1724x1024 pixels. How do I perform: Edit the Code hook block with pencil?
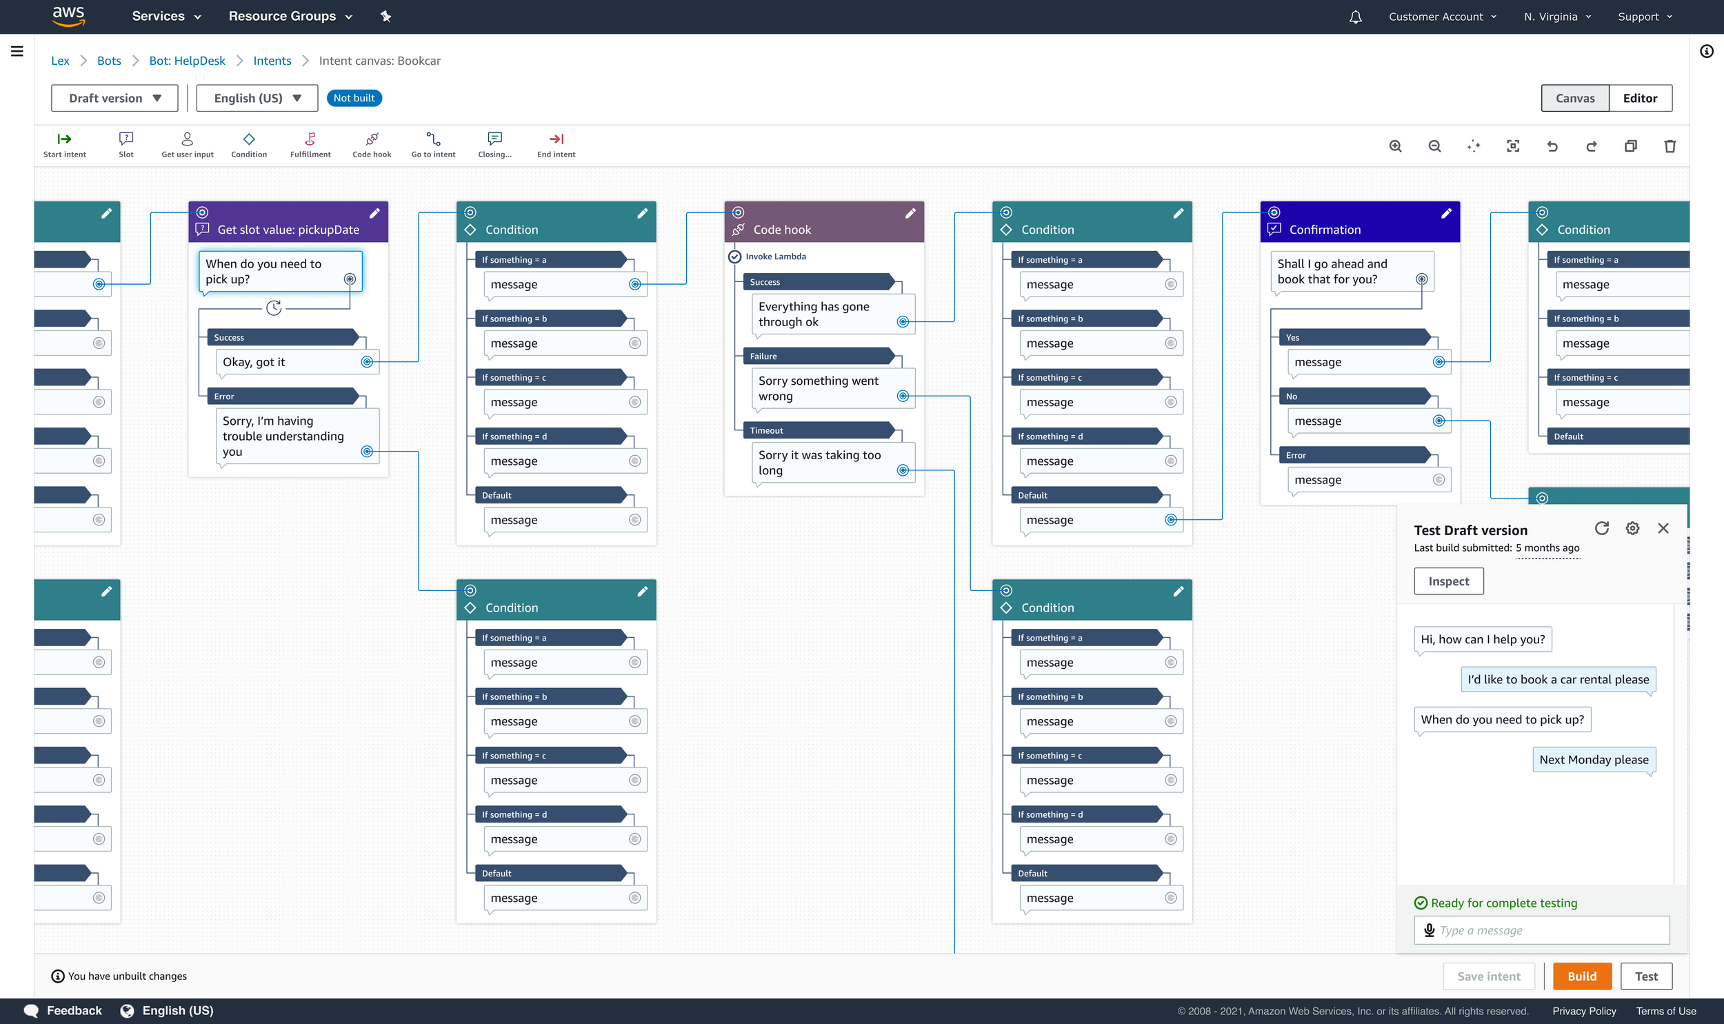tap(910, 213)
